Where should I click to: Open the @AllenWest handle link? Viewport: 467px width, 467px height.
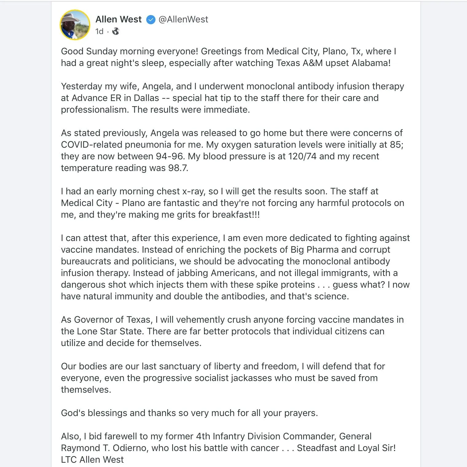point(183,19)
